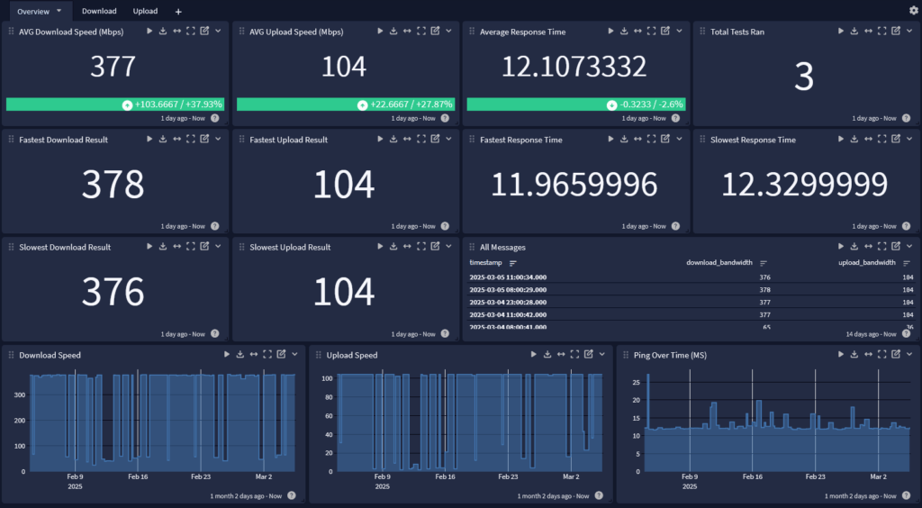Toggle sort on upload_bandwidth column
922x508 pixels.
click(x=903, y=263)
